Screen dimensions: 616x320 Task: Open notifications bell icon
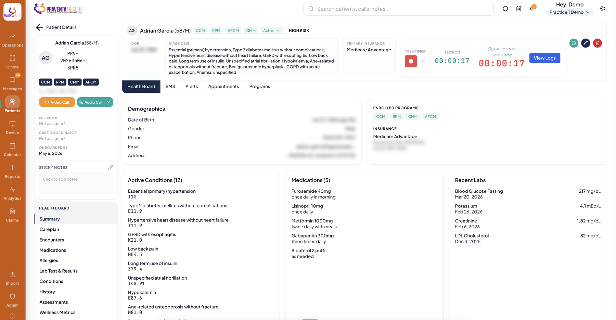[532, 9]
